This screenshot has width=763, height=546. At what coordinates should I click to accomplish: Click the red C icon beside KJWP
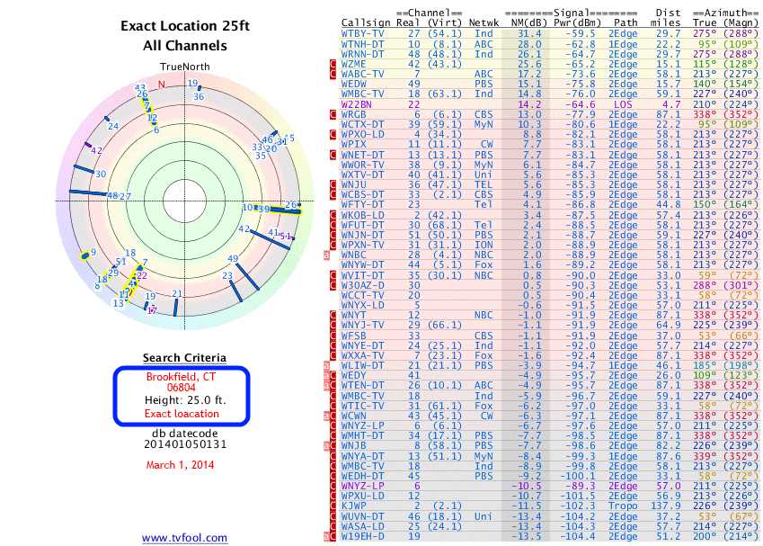tap(334, 506)
